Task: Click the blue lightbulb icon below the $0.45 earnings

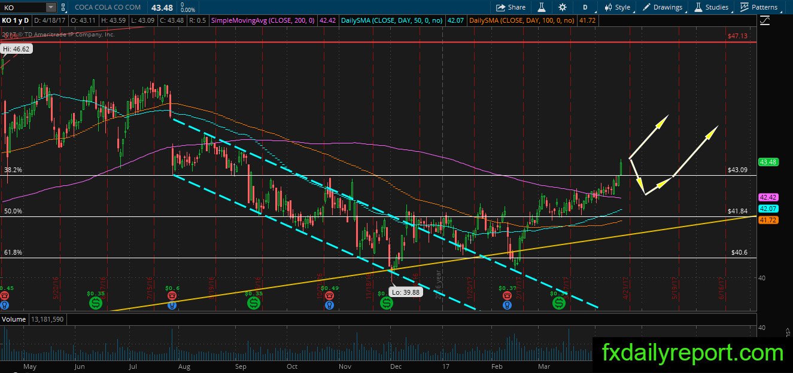Action: pos(5,305)
